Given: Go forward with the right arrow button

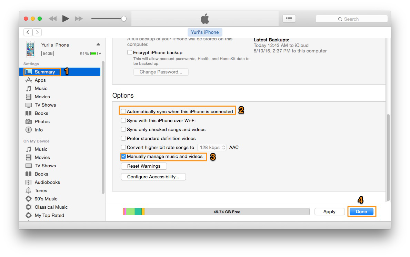Looking at the screenshot, I should point(37,32).
